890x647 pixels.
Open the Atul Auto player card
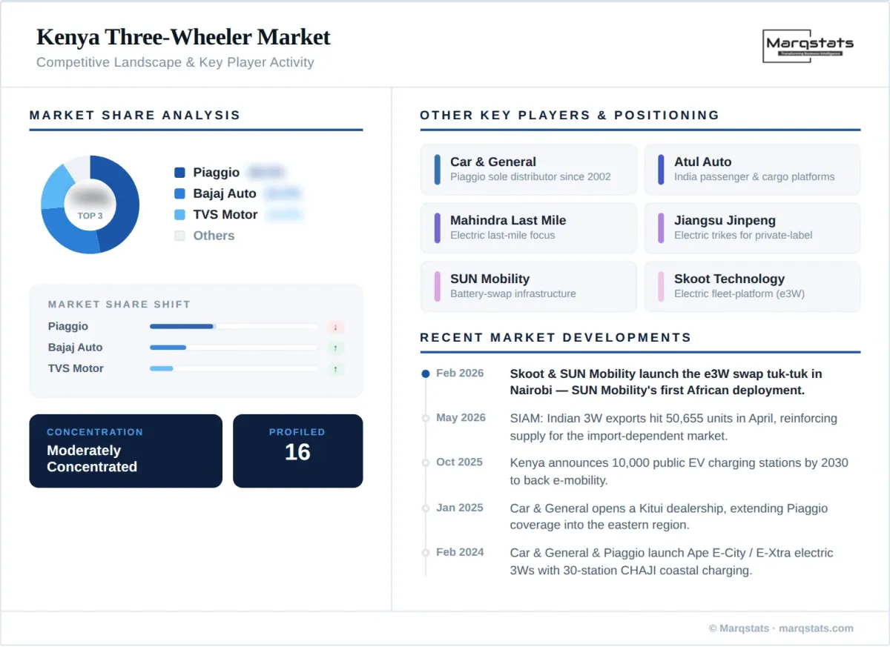752,169
